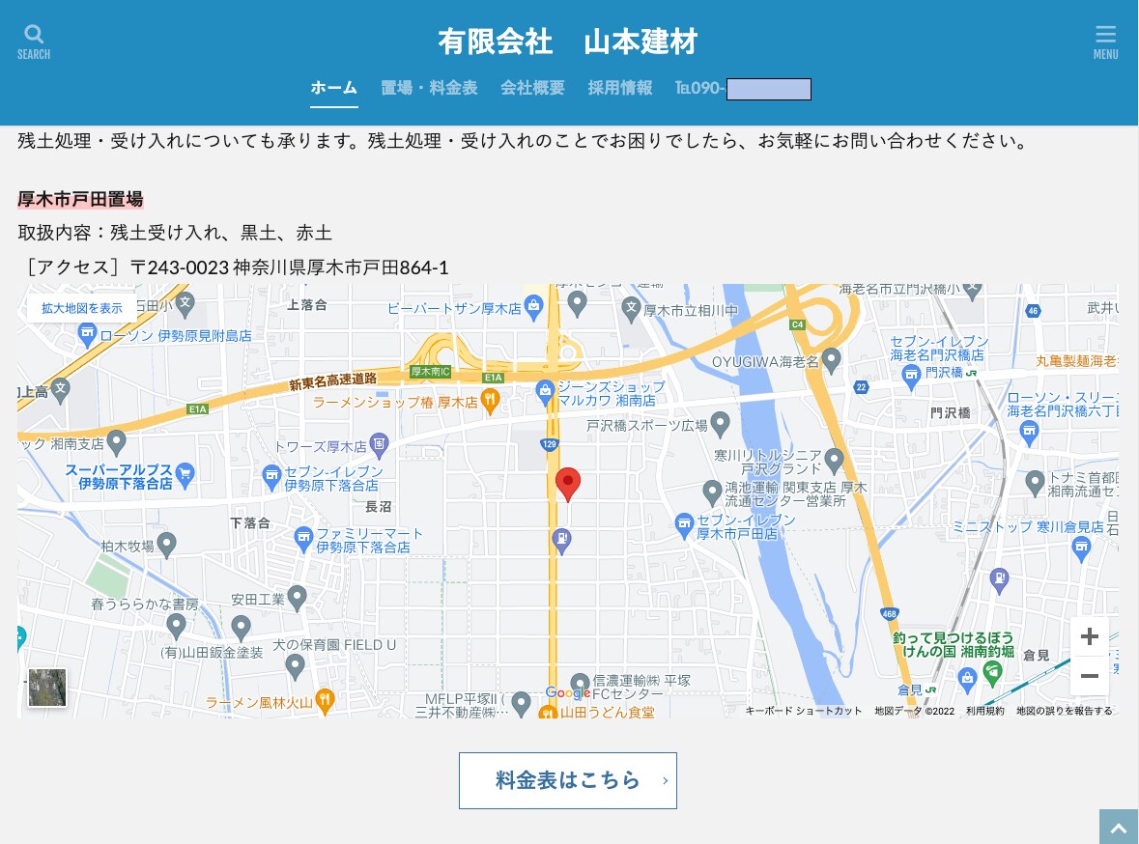
Task: Click the 取扱内容：残土受け入れ、黒土、赤土 line
Action: point(174,233)
